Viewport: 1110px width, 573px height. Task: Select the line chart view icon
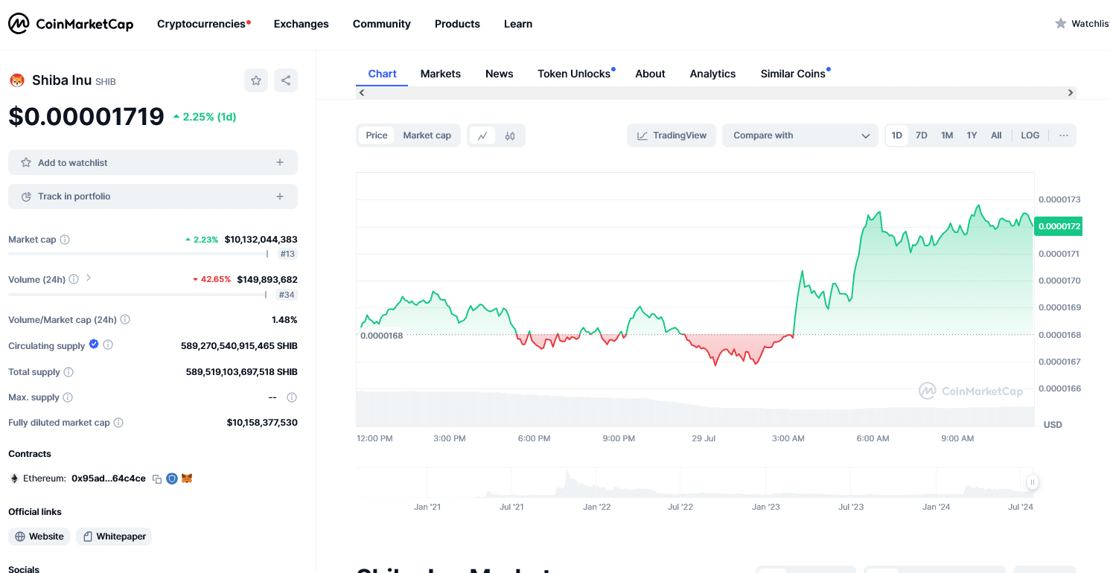(x=482, y=135)
